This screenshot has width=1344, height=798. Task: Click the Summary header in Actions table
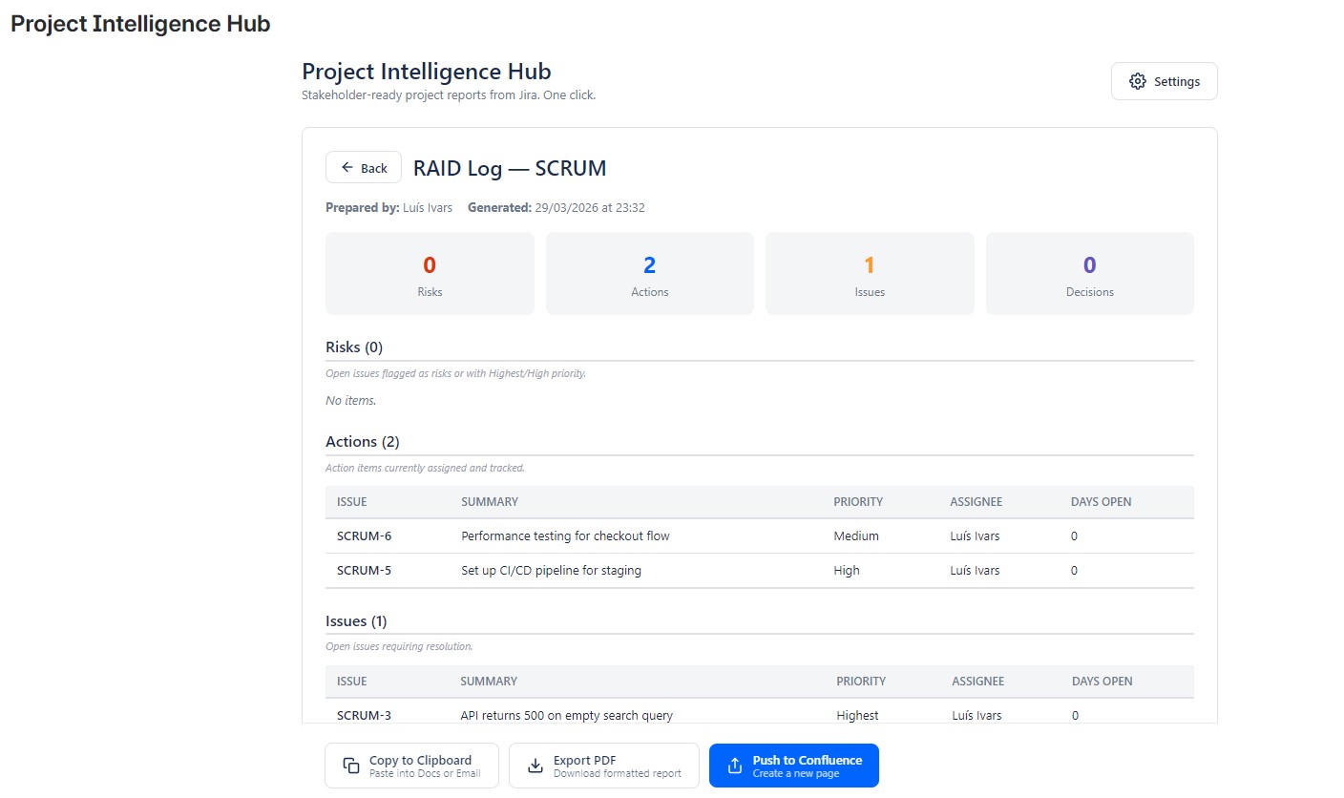489,502
